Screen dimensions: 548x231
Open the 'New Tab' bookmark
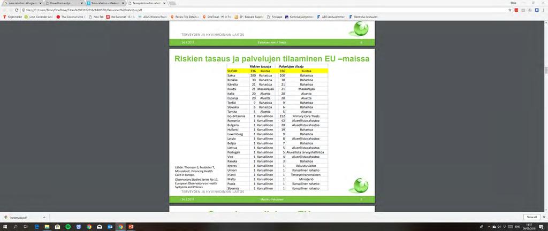(96, 17)
